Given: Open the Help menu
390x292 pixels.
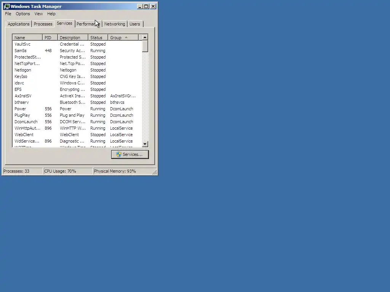Looking at the screenshot, I should 51,14.
